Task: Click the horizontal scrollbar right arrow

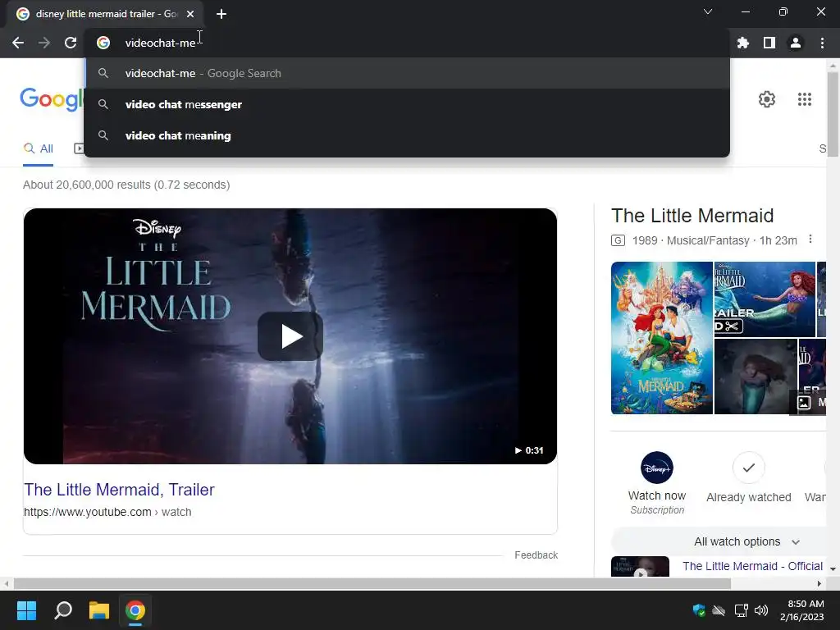Action: (x=819, y=584)
